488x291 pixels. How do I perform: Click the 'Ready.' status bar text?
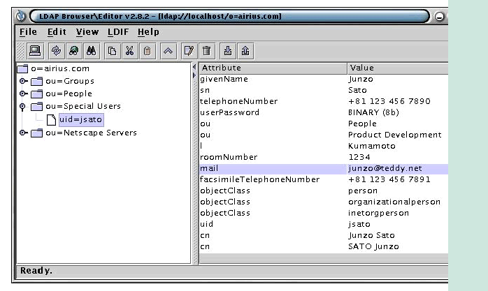tap(36, 271)
